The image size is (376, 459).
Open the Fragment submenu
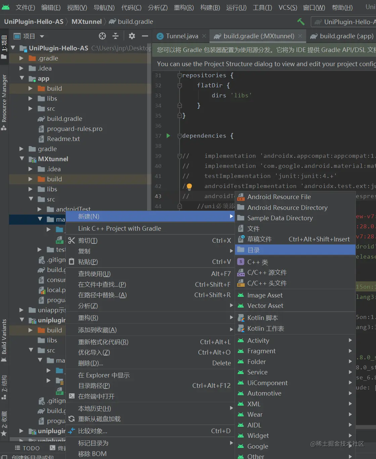tap(295, 351)
